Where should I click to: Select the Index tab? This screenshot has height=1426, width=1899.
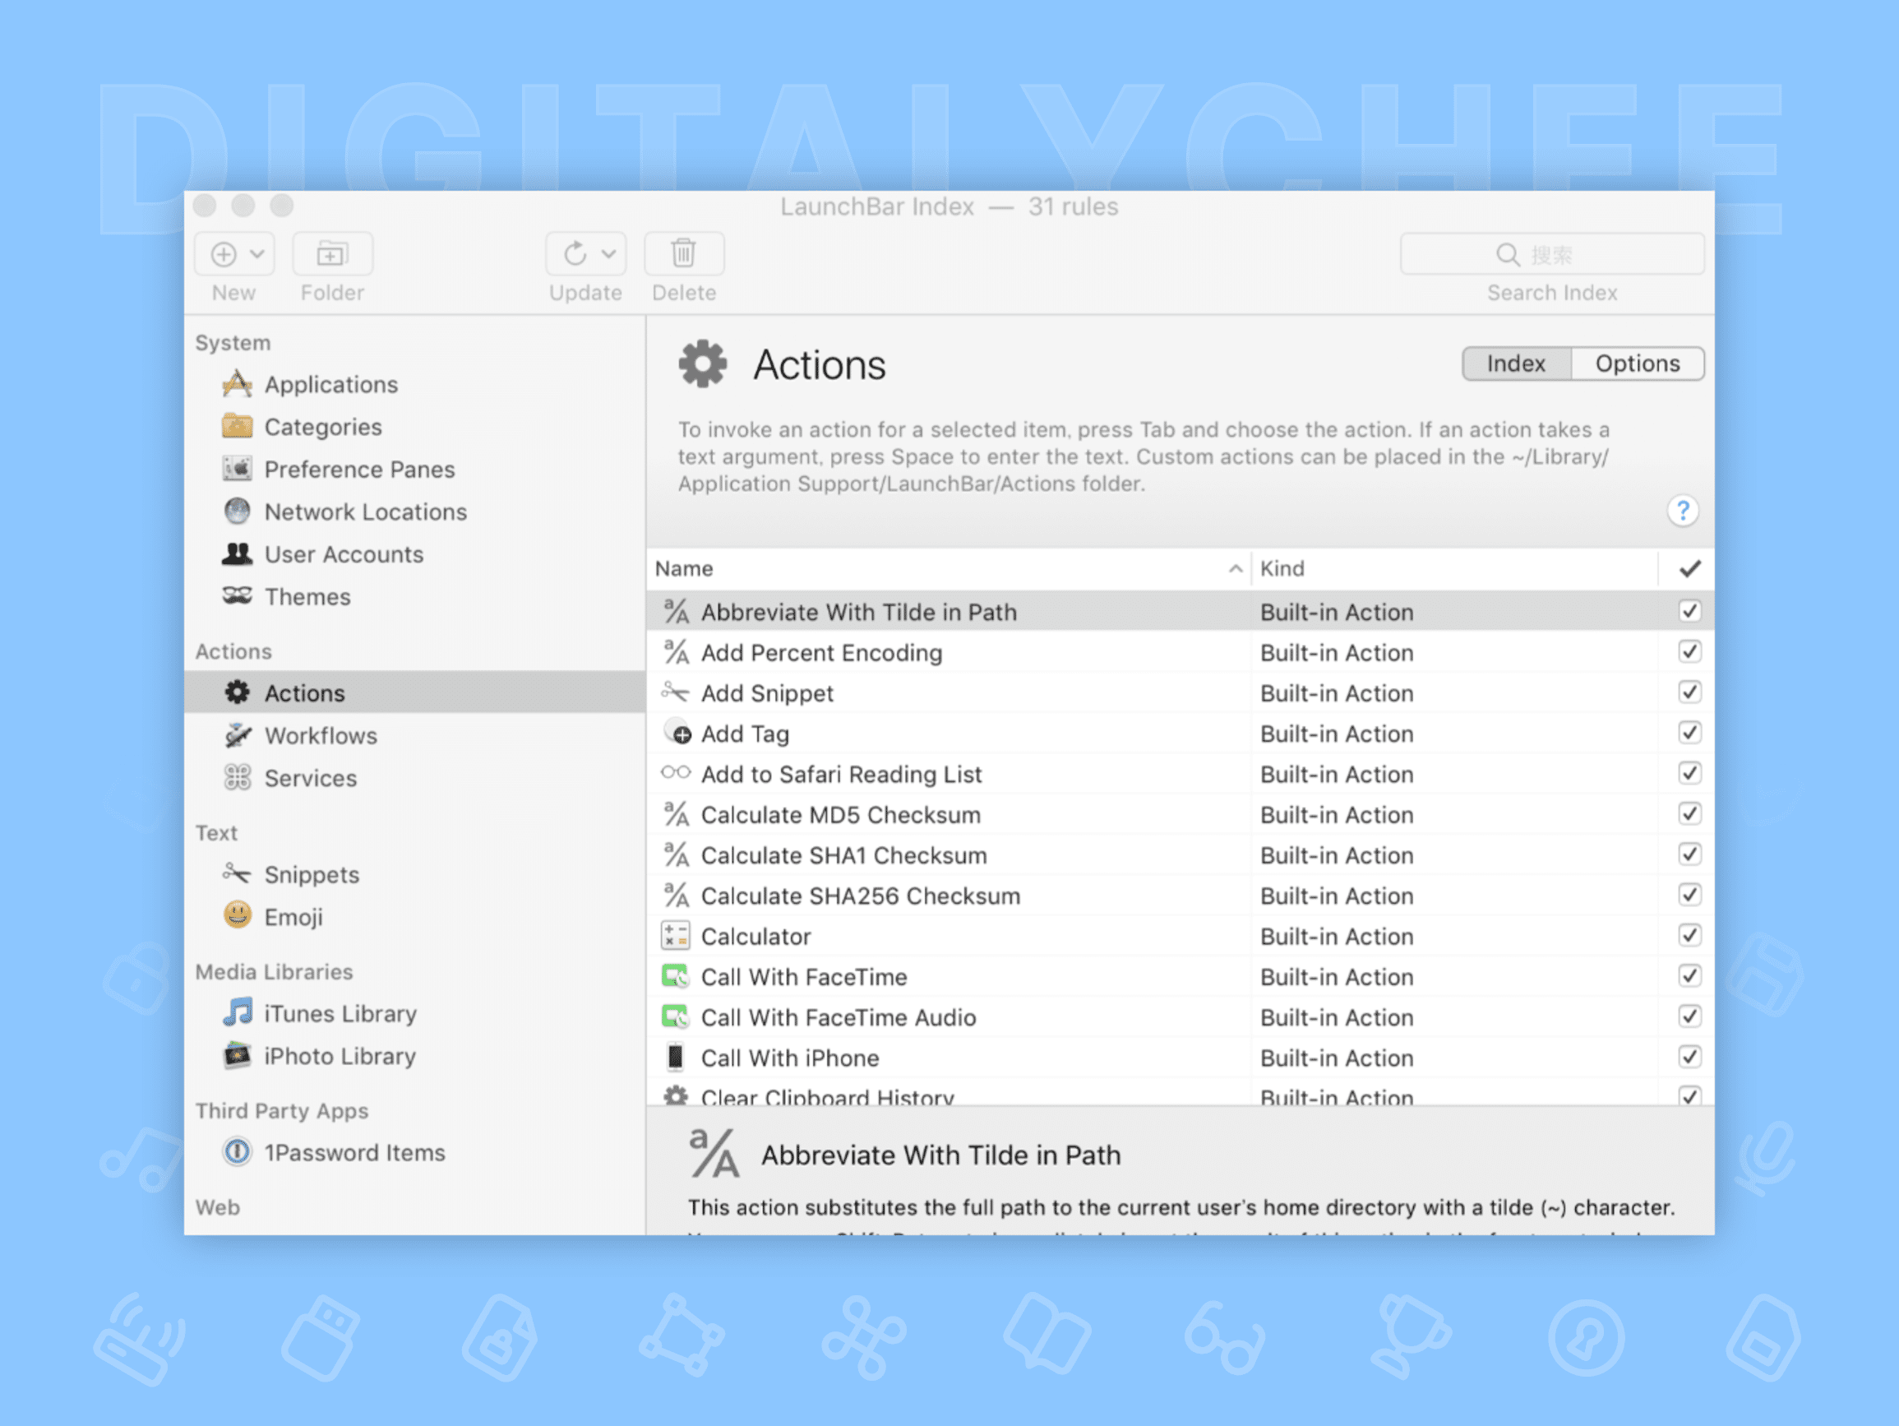pos(1515,363)
